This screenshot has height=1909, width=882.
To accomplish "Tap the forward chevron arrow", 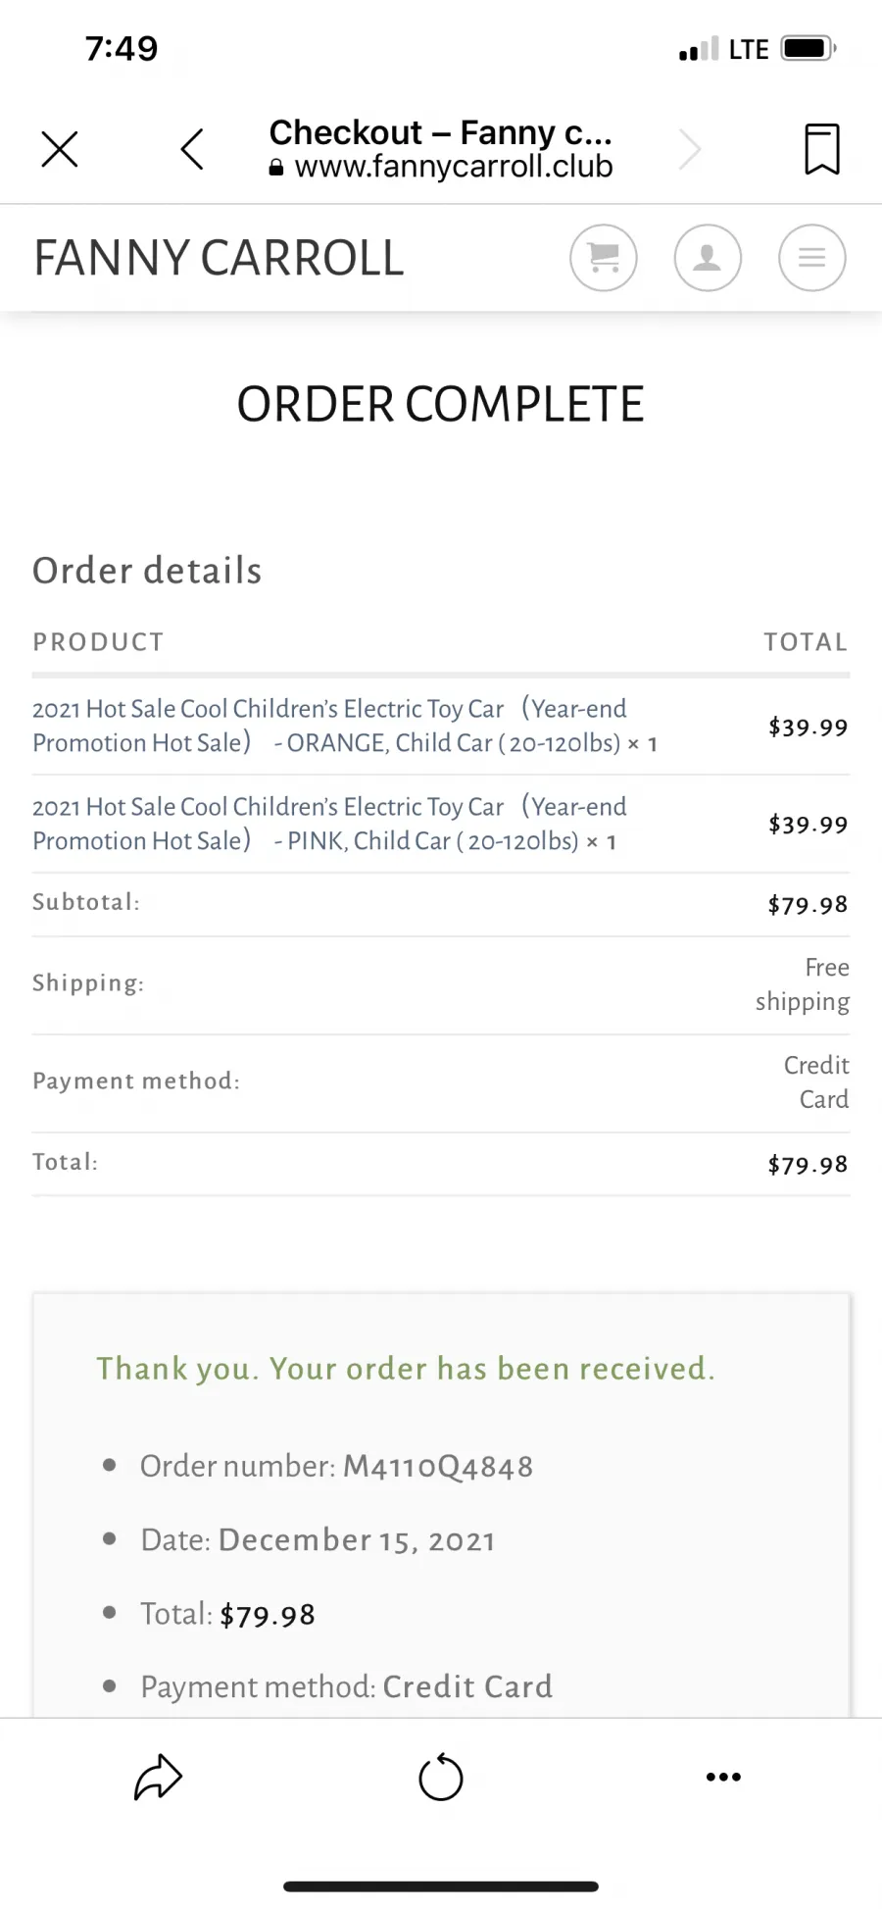I will 690,150.
